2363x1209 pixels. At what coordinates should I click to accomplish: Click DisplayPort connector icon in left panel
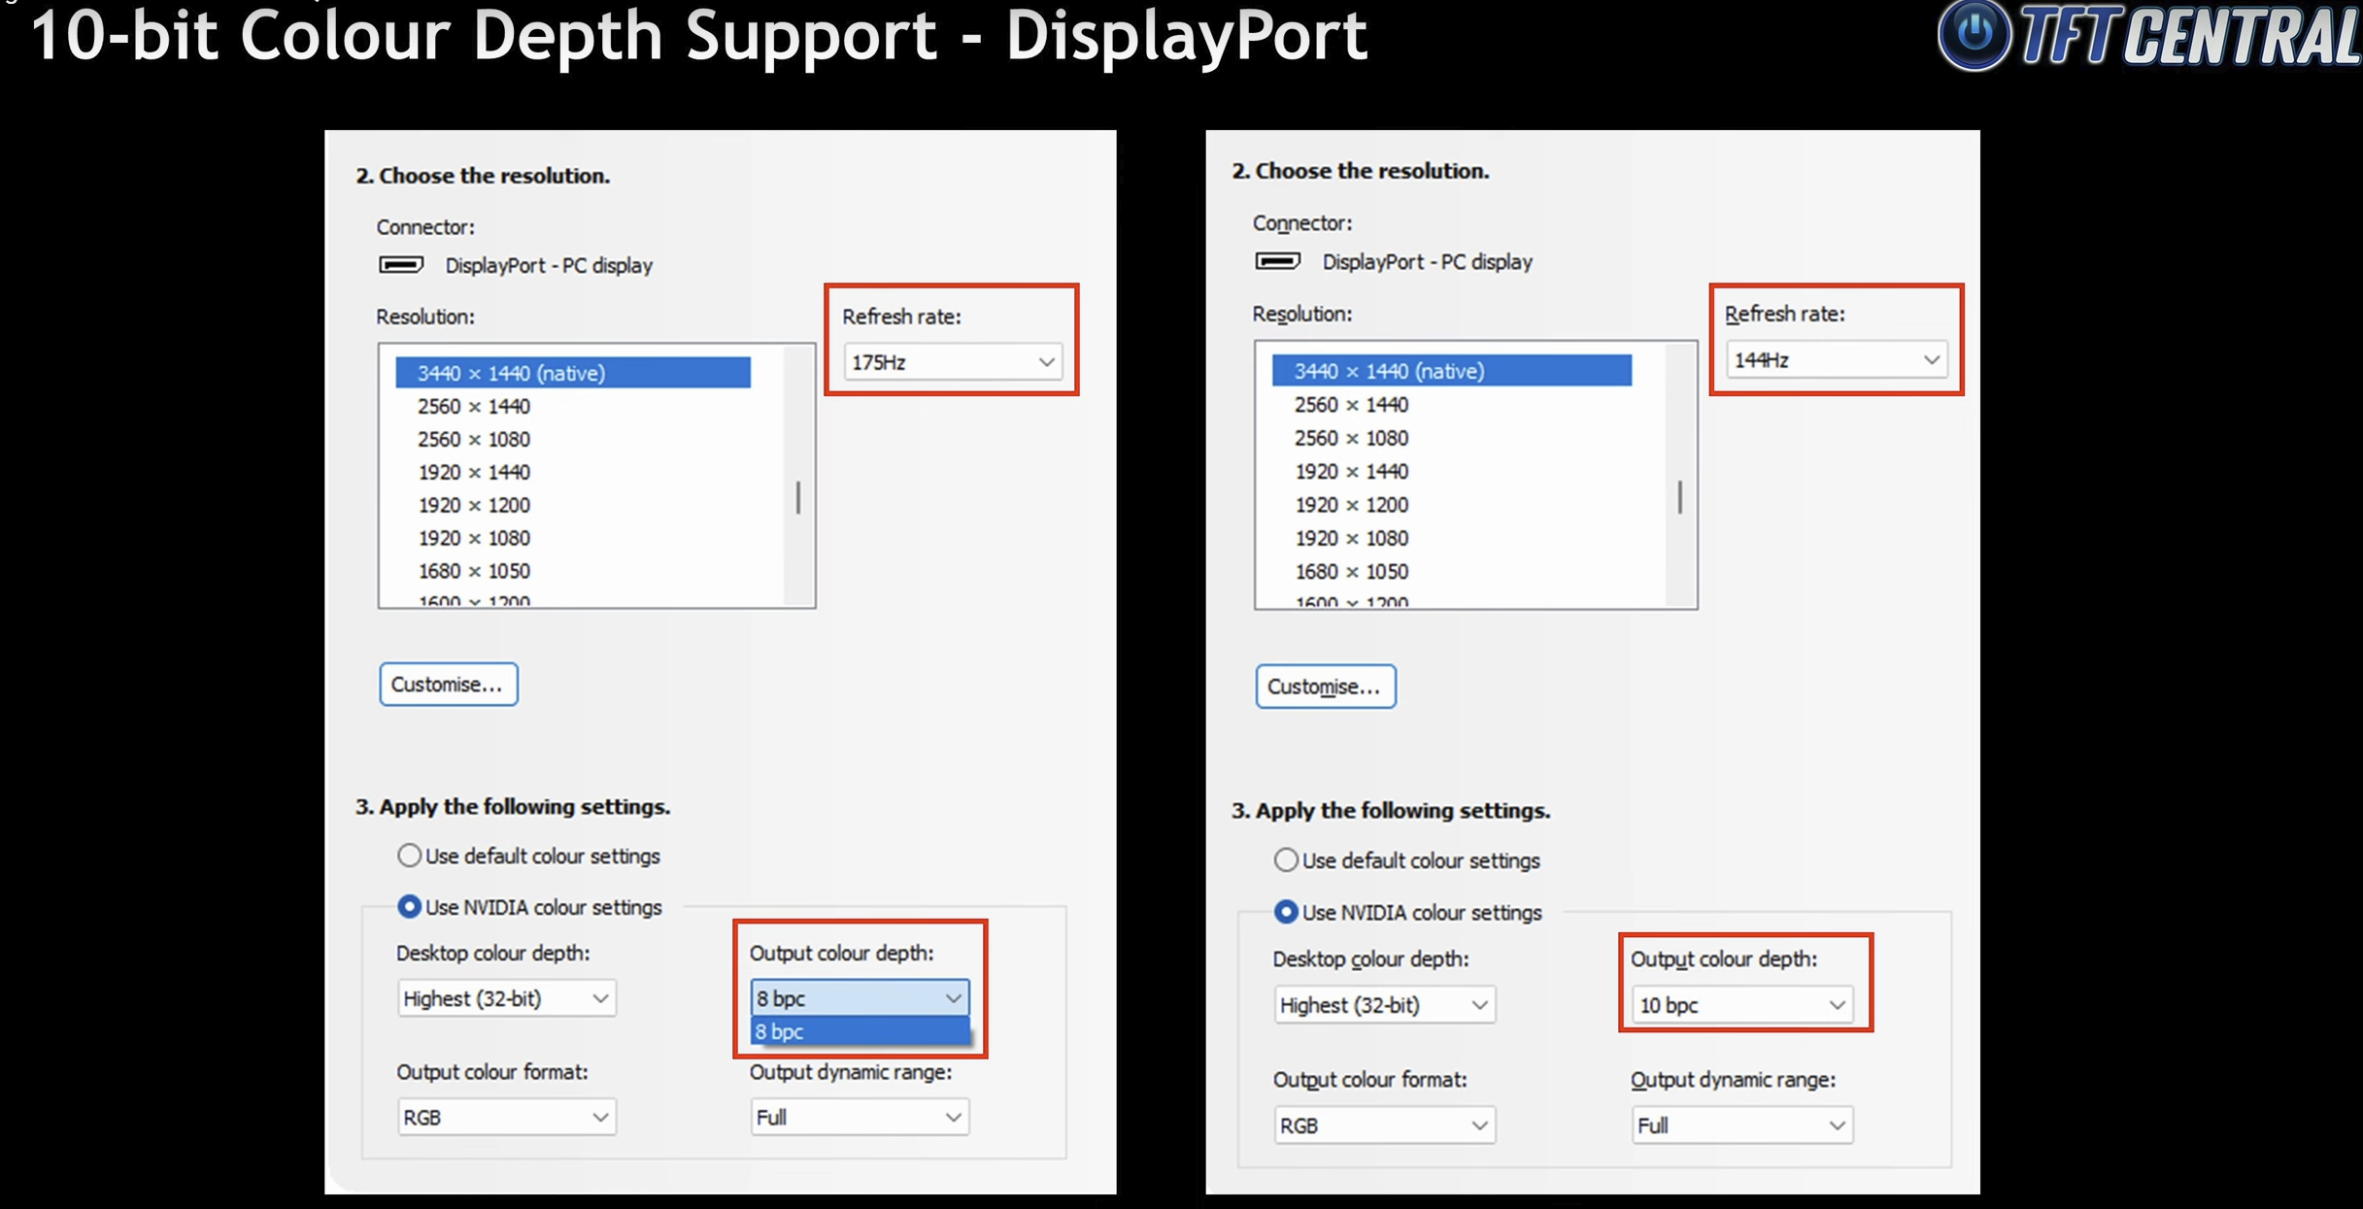click(401, 265)
